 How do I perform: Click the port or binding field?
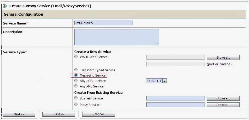pyautogui.click(x=175, y=64)
